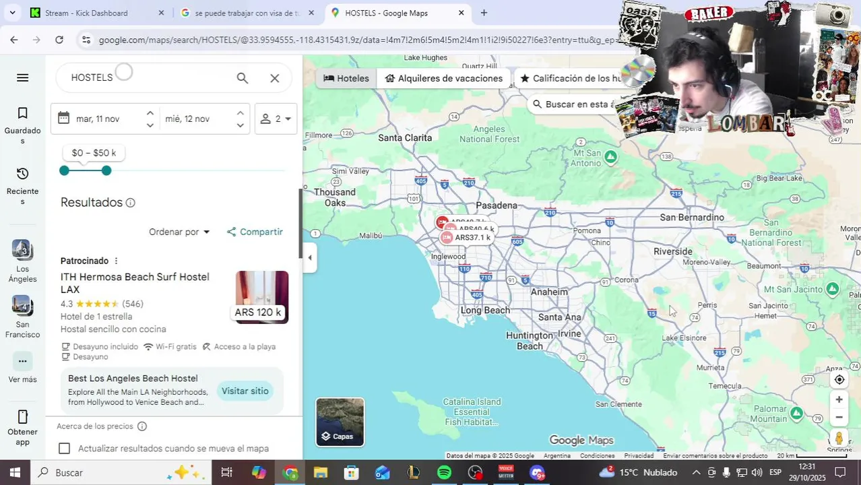This screenshot has height=485, width=861.
Task: Click the address bar URL
Action: pyautogui.click(x=357, y=40)
